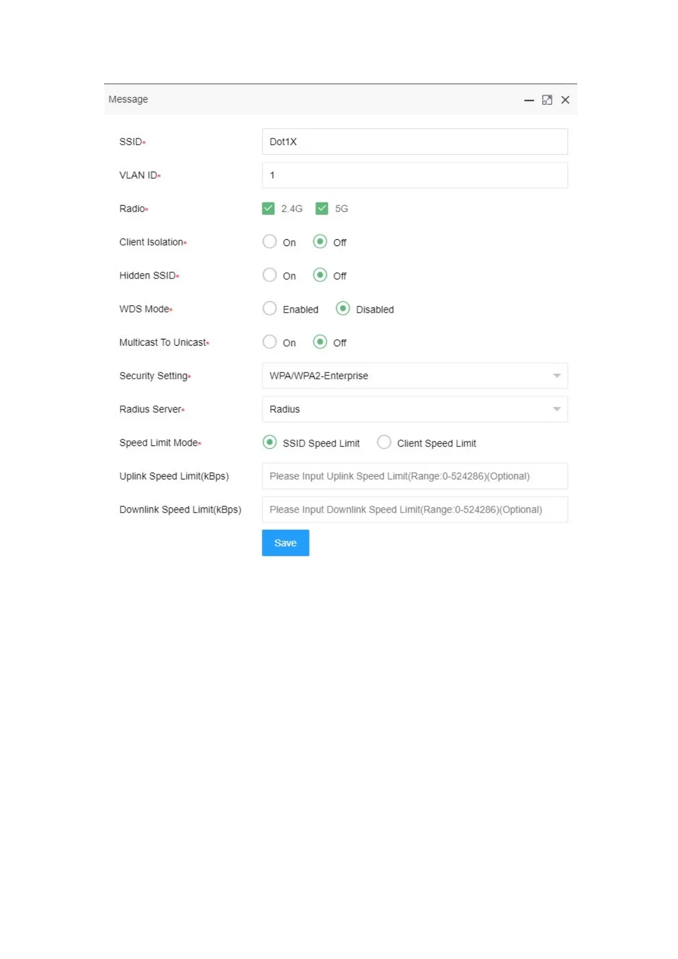Click the Save button

[285, 543]
